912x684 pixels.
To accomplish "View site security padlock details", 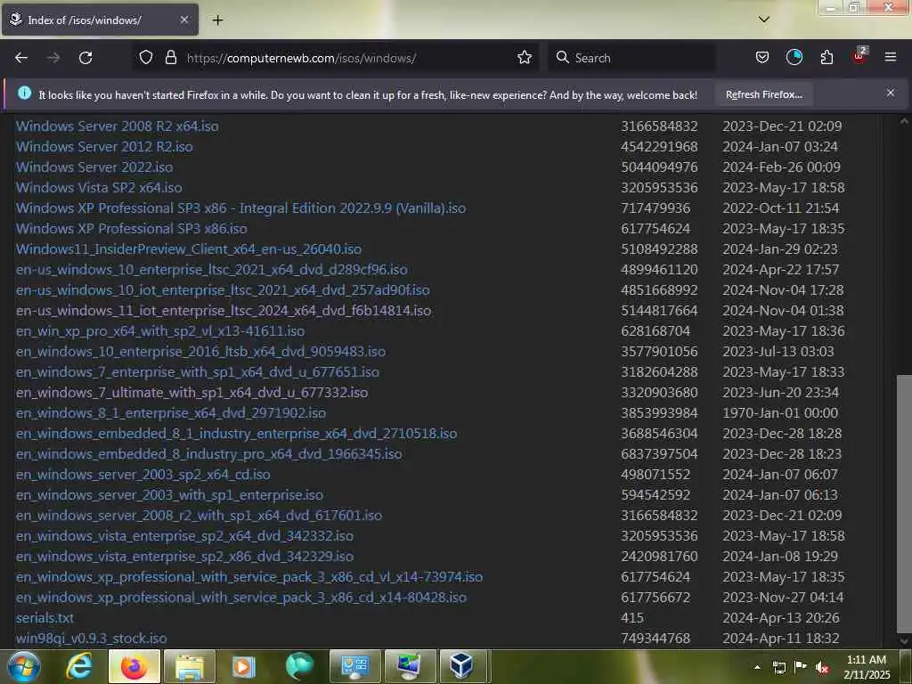I will (x=170, y=58).
